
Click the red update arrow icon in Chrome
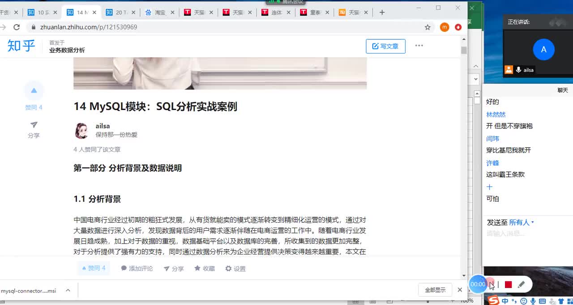coord(458,27)
